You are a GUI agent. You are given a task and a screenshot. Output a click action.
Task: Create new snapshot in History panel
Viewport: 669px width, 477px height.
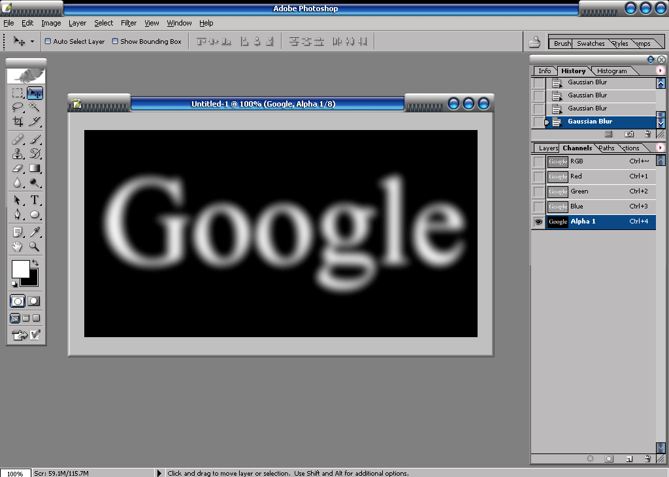629,135
